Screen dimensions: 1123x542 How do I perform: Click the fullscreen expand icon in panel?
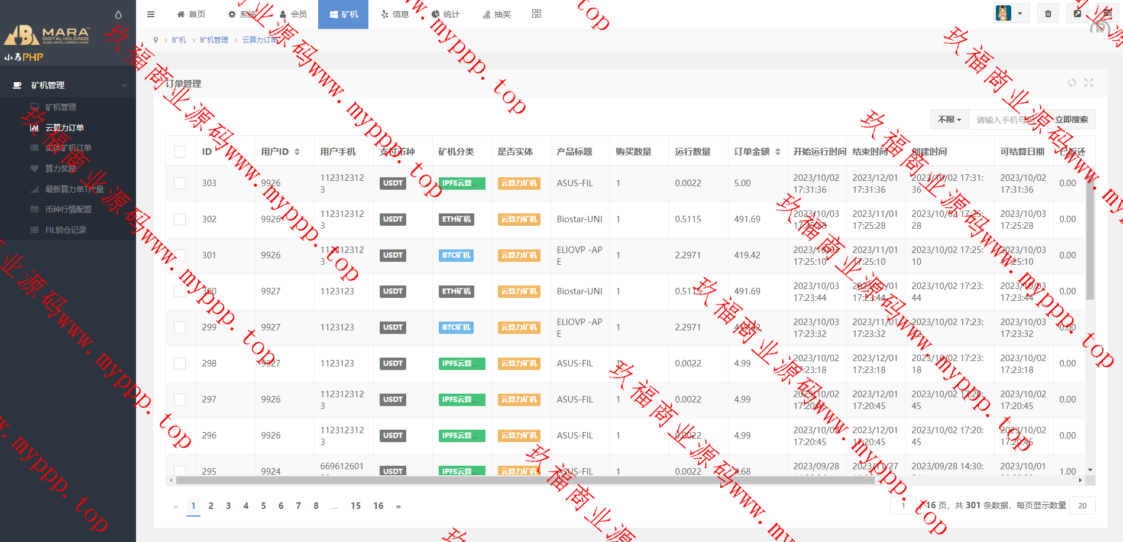click(x=1089, y=83)
